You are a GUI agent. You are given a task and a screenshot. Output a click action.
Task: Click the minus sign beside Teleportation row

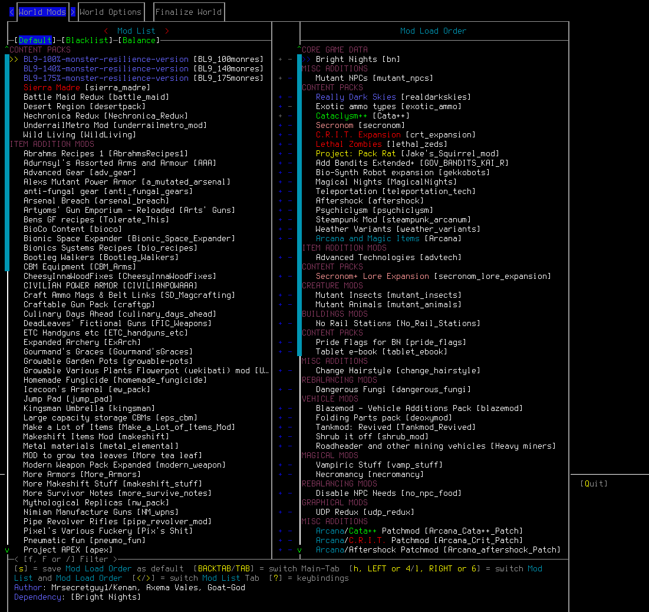290,191
